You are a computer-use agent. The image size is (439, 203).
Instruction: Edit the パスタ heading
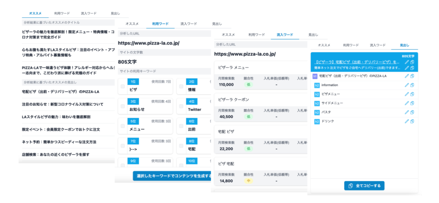pos(407,112)
